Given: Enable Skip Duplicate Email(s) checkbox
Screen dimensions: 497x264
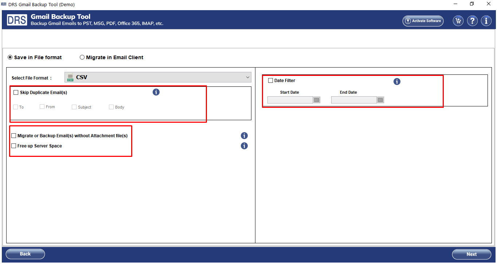Looking at the screenshot, I should 16,93.
